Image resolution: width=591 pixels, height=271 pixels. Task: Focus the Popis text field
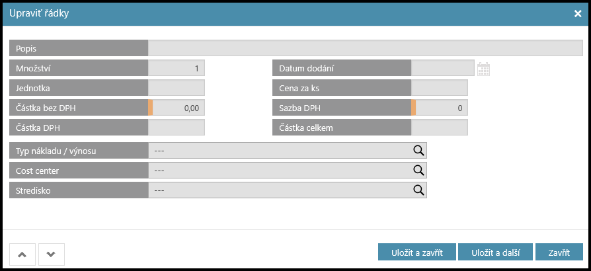tap(365, 48)
